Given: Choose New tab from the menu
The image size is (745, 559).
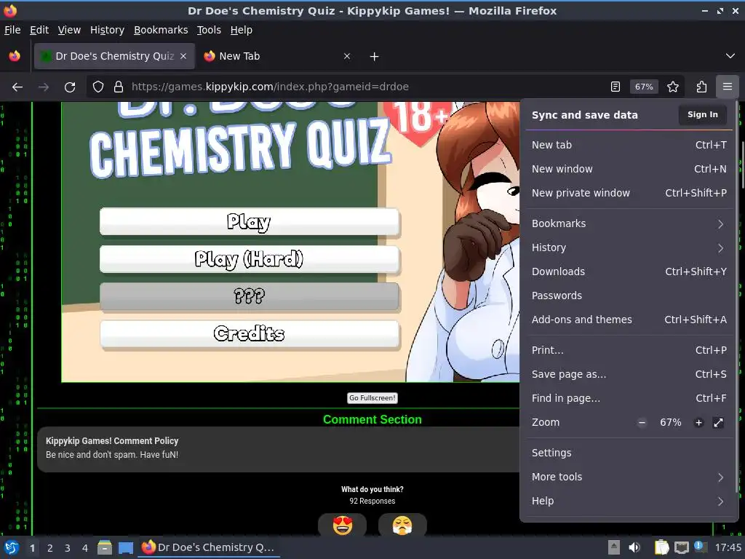Looking at the screenshot, I should (x=628, y=145).
